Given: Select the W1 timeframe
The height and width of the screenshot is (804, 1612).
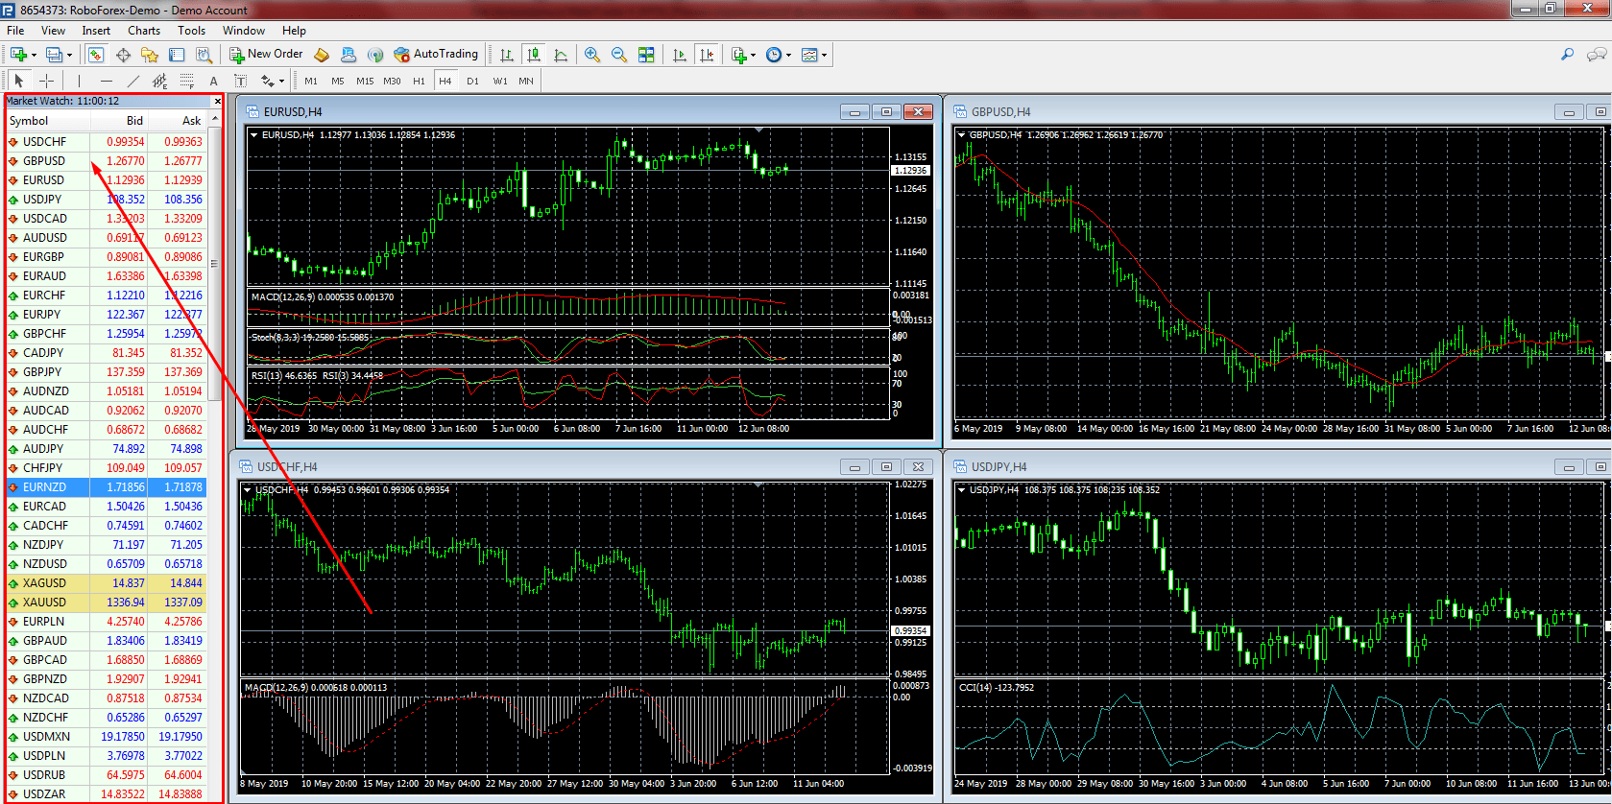Looking at the screenshot, I should click(x=500, y=82).
